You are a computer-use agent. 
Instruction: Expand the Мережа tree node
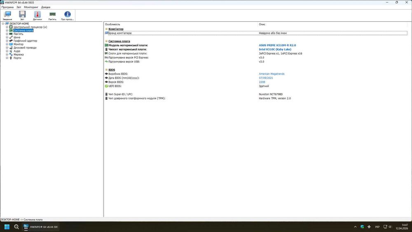[x=7, y=54]
